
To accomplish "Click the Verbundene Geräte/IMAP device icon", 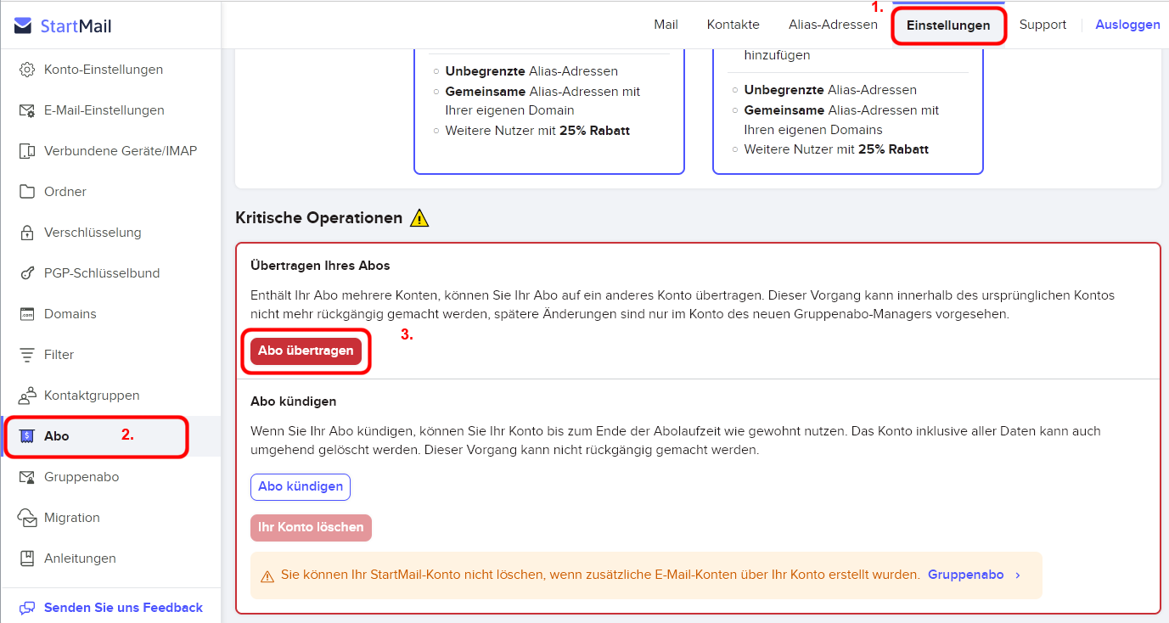I will pos(27,151).
